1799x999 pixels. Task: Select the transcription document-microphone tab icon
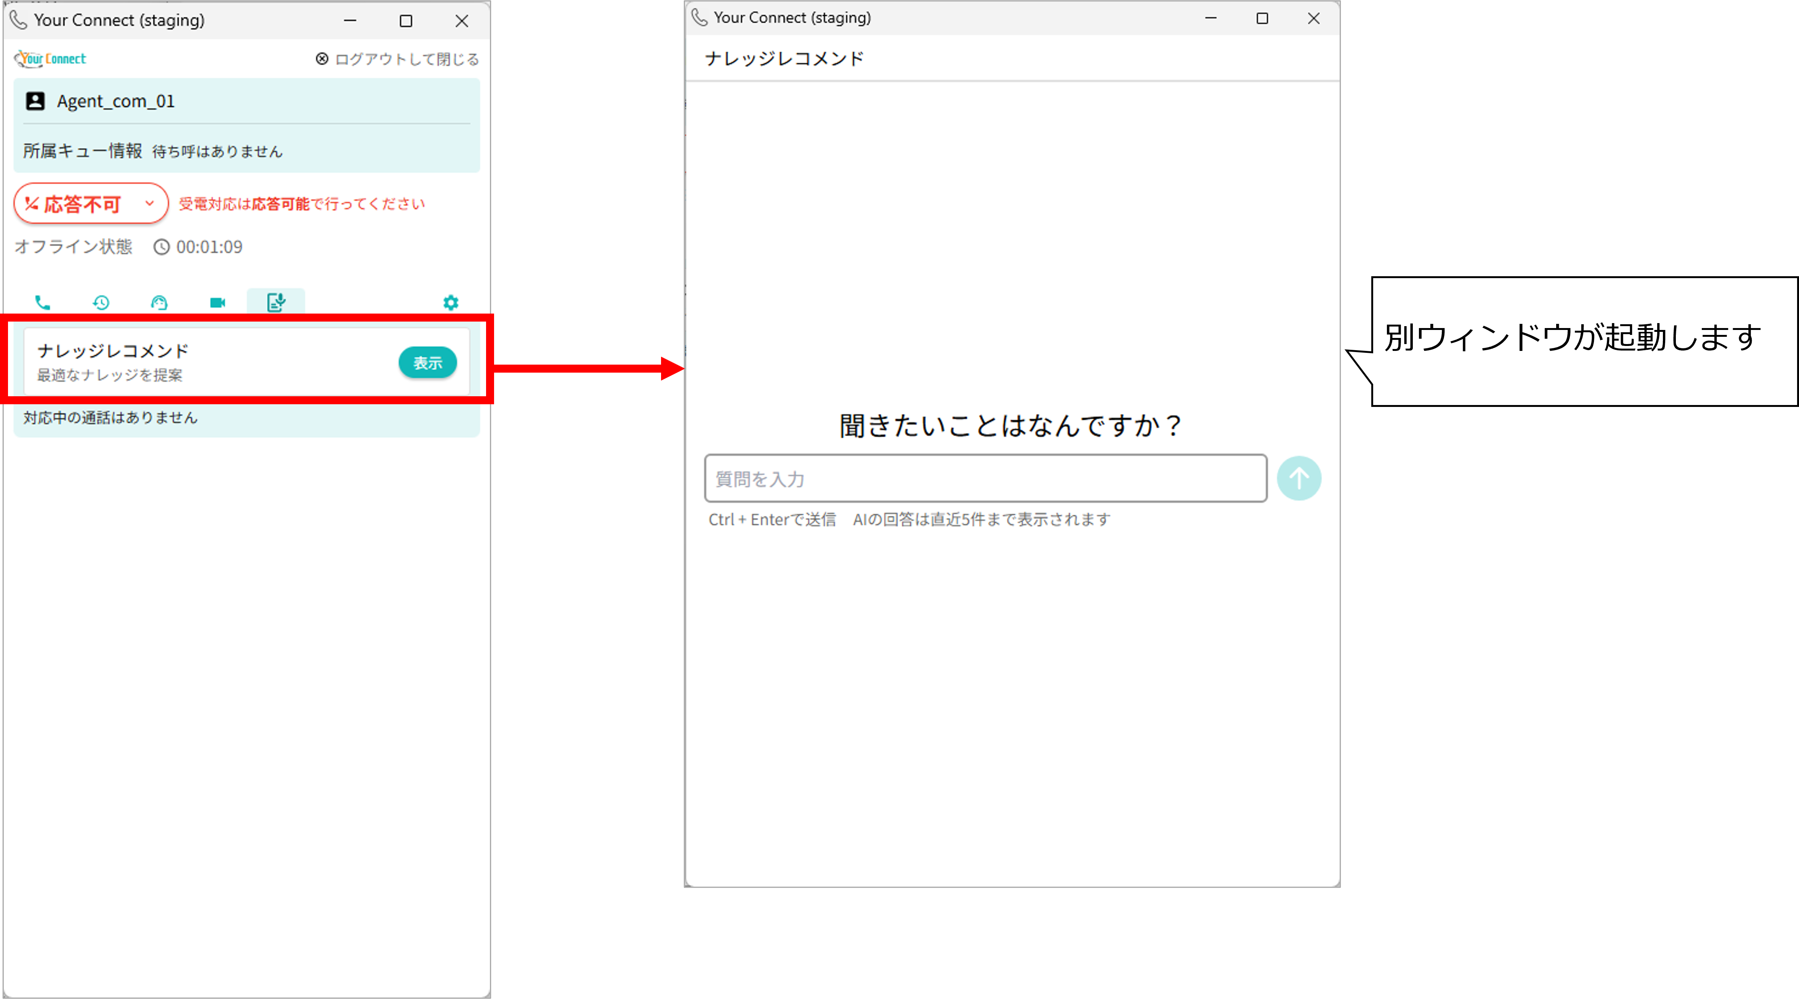point(276,302)
